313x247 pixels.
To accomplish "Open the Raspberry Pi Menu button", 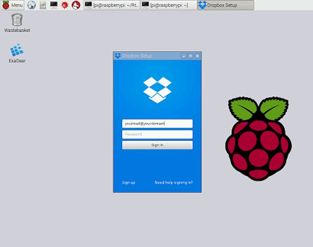I will click(12, 5).
